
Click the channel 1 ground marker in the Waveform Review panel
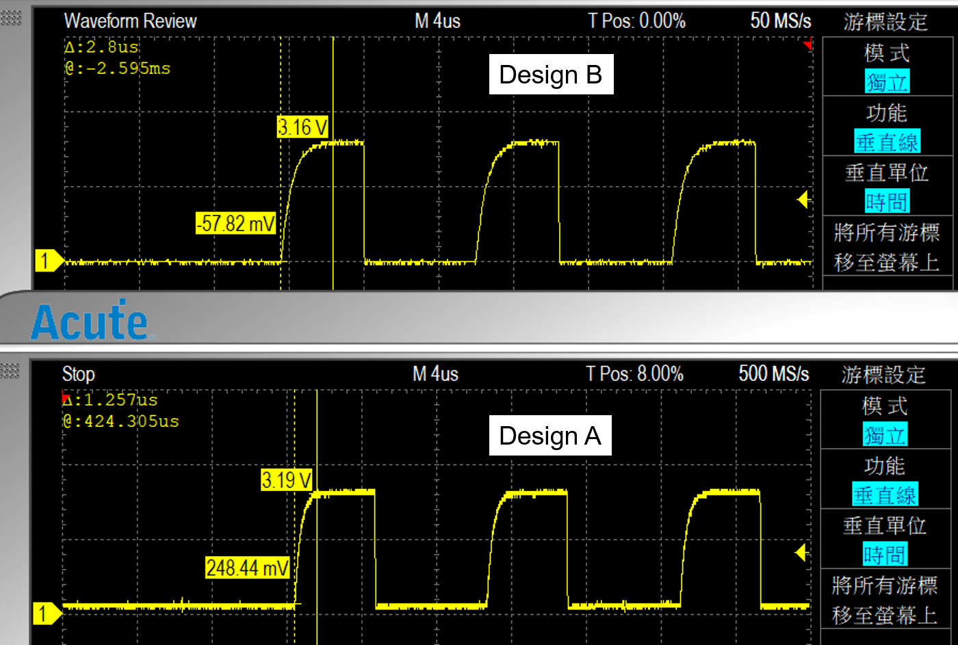pos(49,261)
